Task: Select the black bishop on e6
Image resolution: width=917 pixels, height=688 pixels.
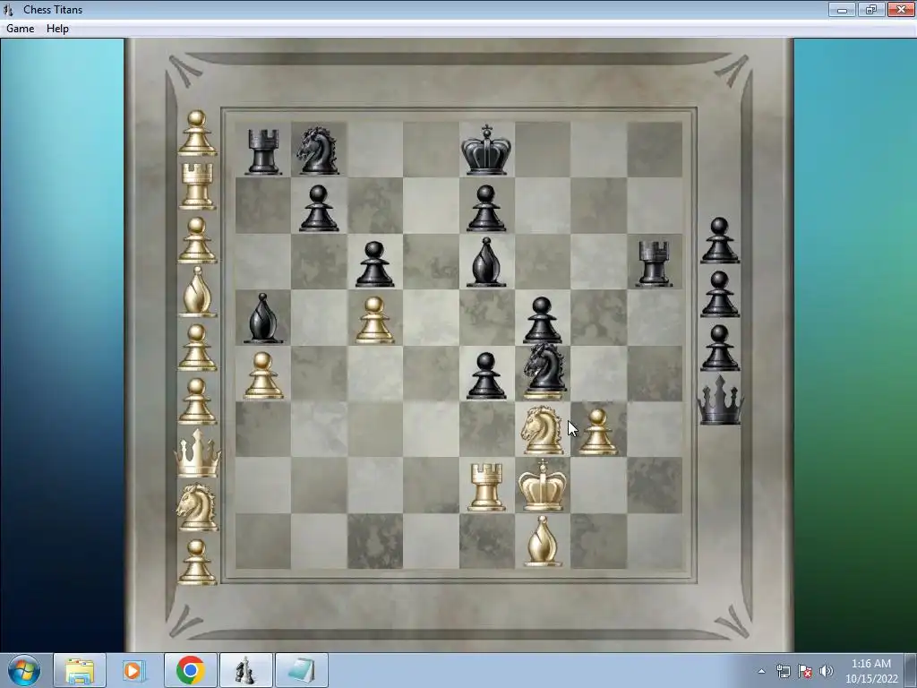Action: (x=486, y=262)
